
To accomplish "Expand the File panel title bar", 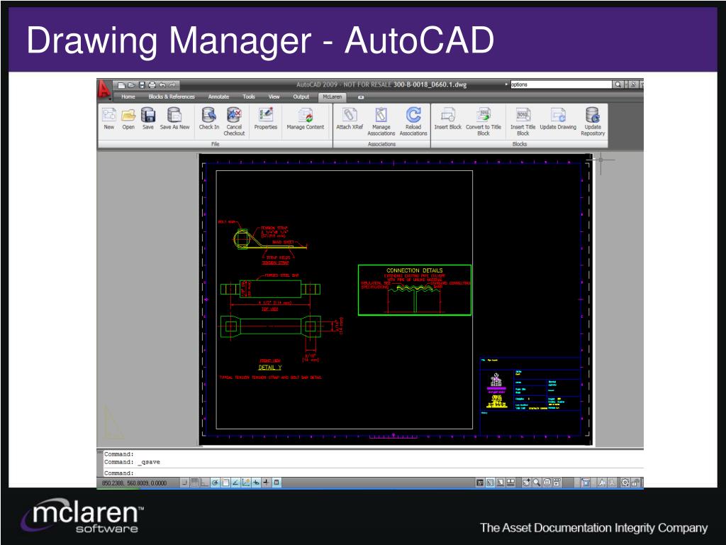I will (x=216, y=144).
